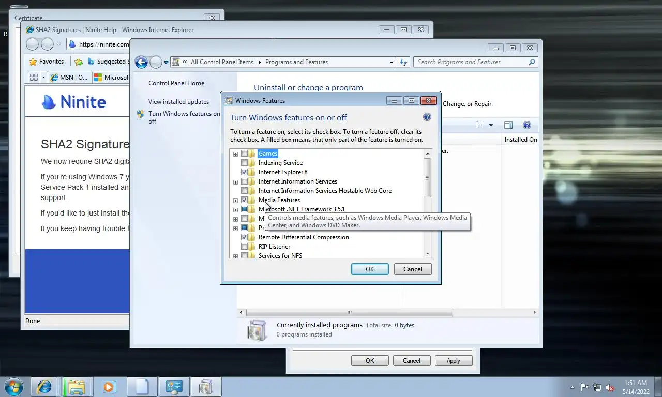Open the Quick Tabs icon in Internet Explorer
The image size is (662, 397).
click(x=34, y=78)
